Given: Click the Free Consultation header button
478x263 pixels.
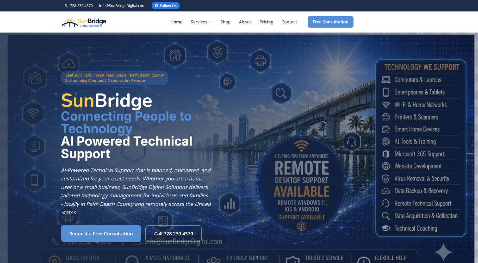Looking at the screenshot, I should [330, 22].
